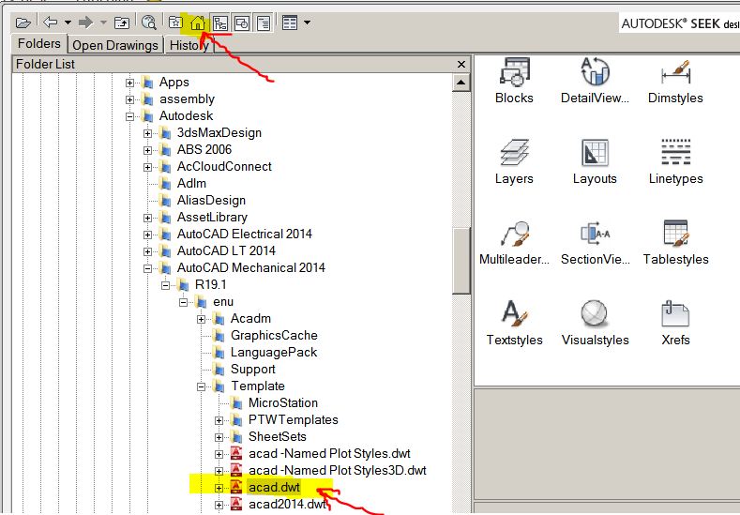Open the Xrefs icon
The width and height of the screenshot is (740, 515).
675,323
